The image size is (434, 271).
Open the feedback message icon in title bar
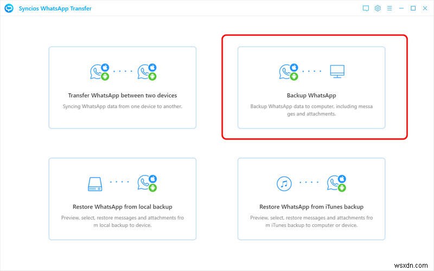coord(366,8)
